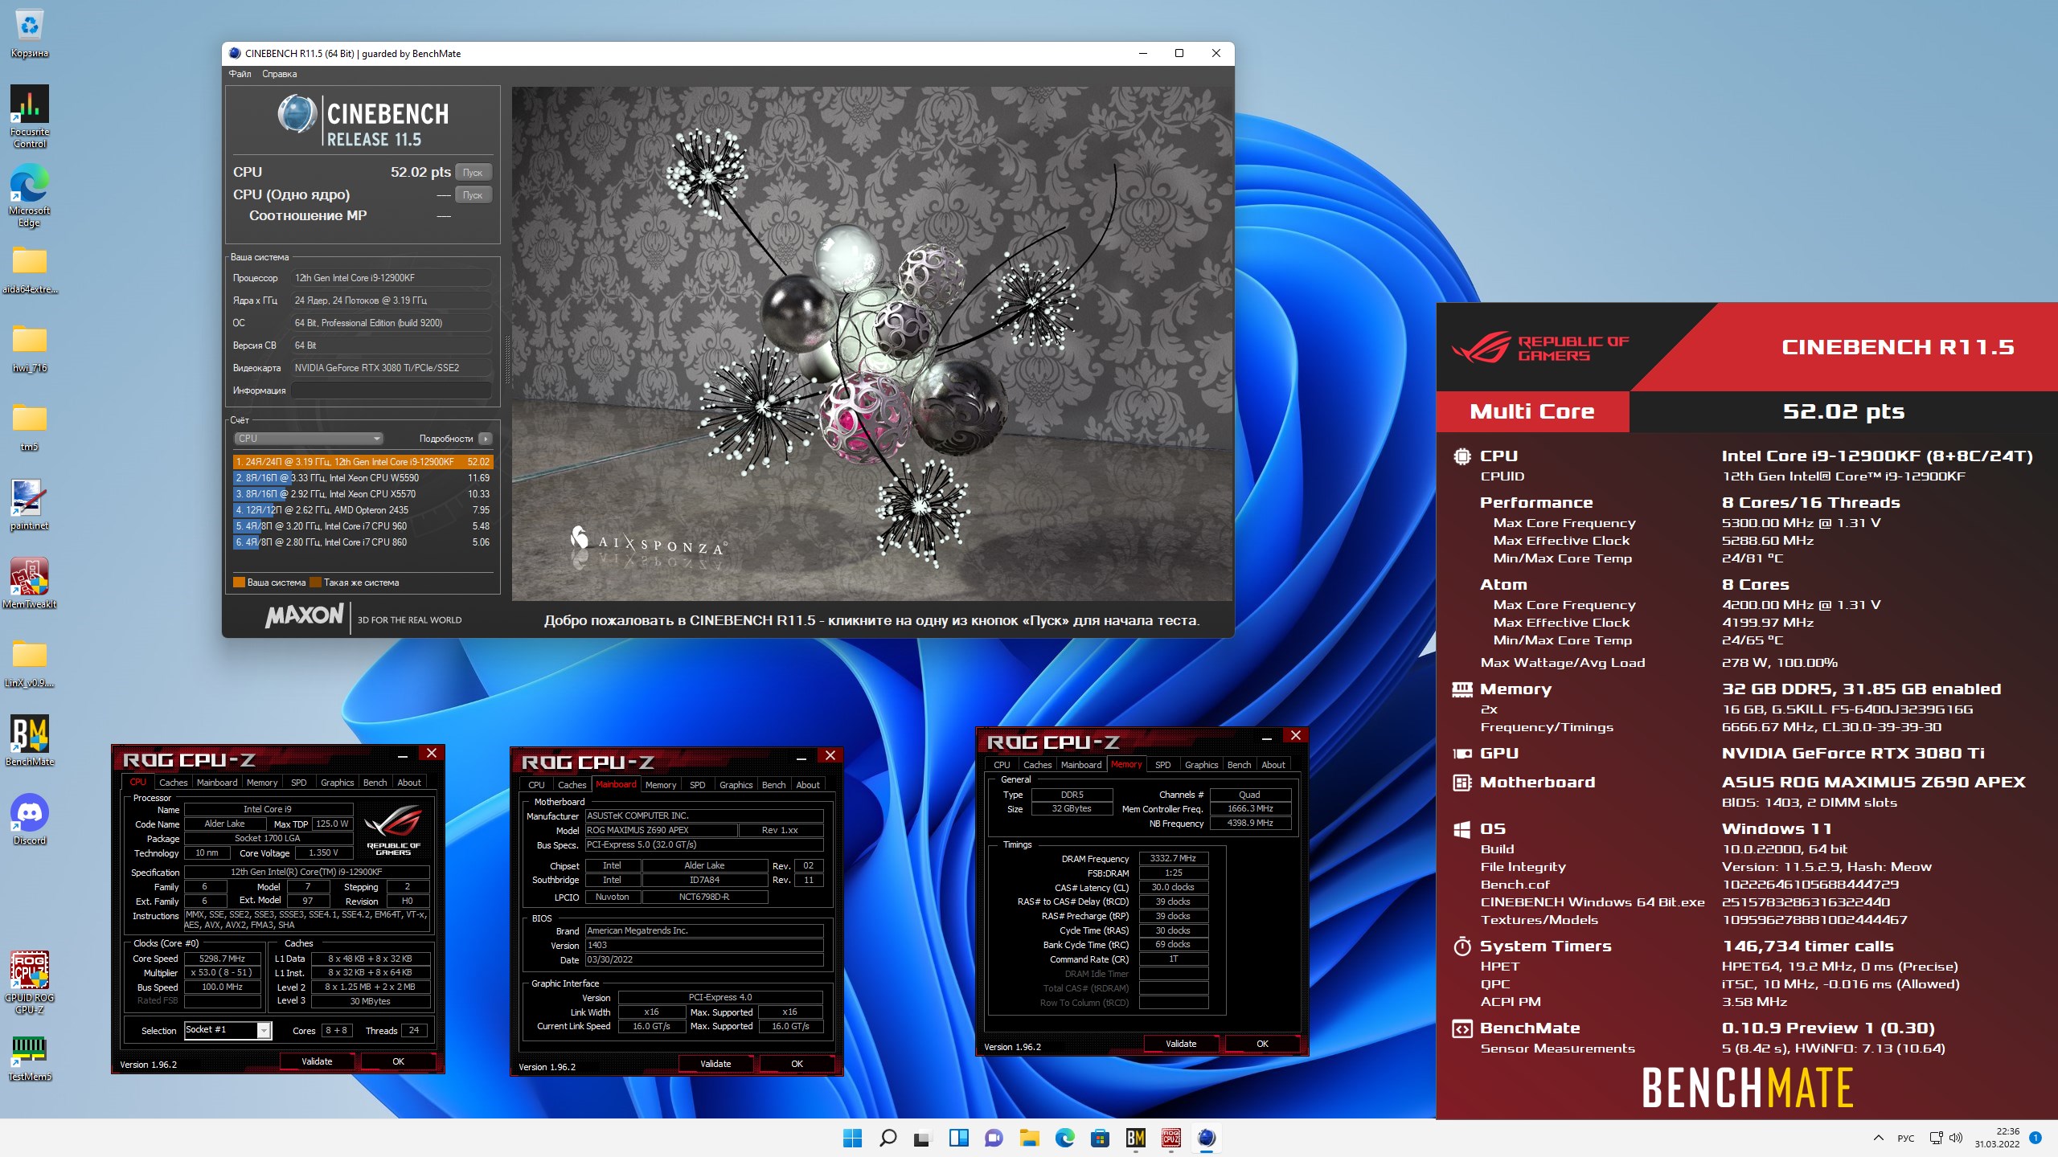Open the Recycle Bin desktop icon
The height and width of the screenshot is (1157, 2058).
[x=30, y=34]
